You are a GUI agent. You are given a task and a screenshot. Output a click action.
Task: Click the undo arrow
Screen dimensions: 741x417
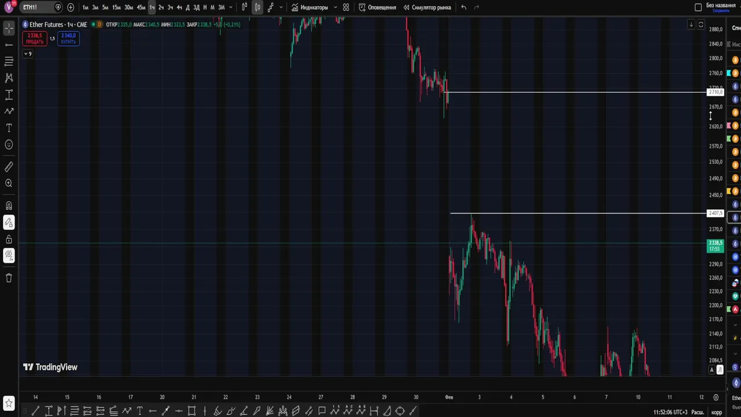point(464,8)
